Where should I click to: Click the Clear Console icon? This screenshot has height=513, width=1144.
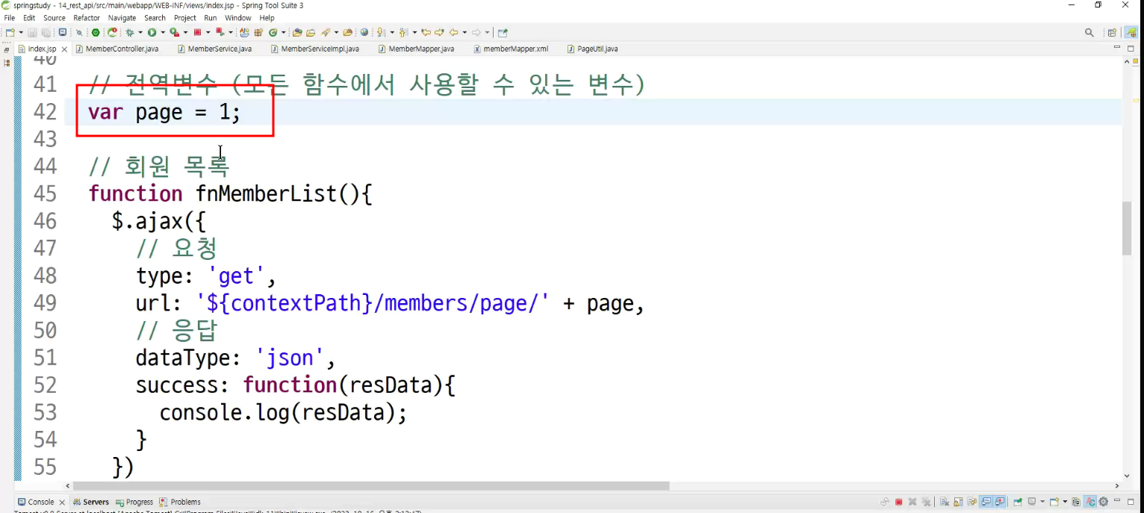tap(944, 502)
